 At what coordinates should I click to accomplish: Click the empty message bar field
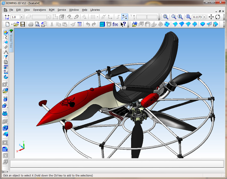(117, 164)
